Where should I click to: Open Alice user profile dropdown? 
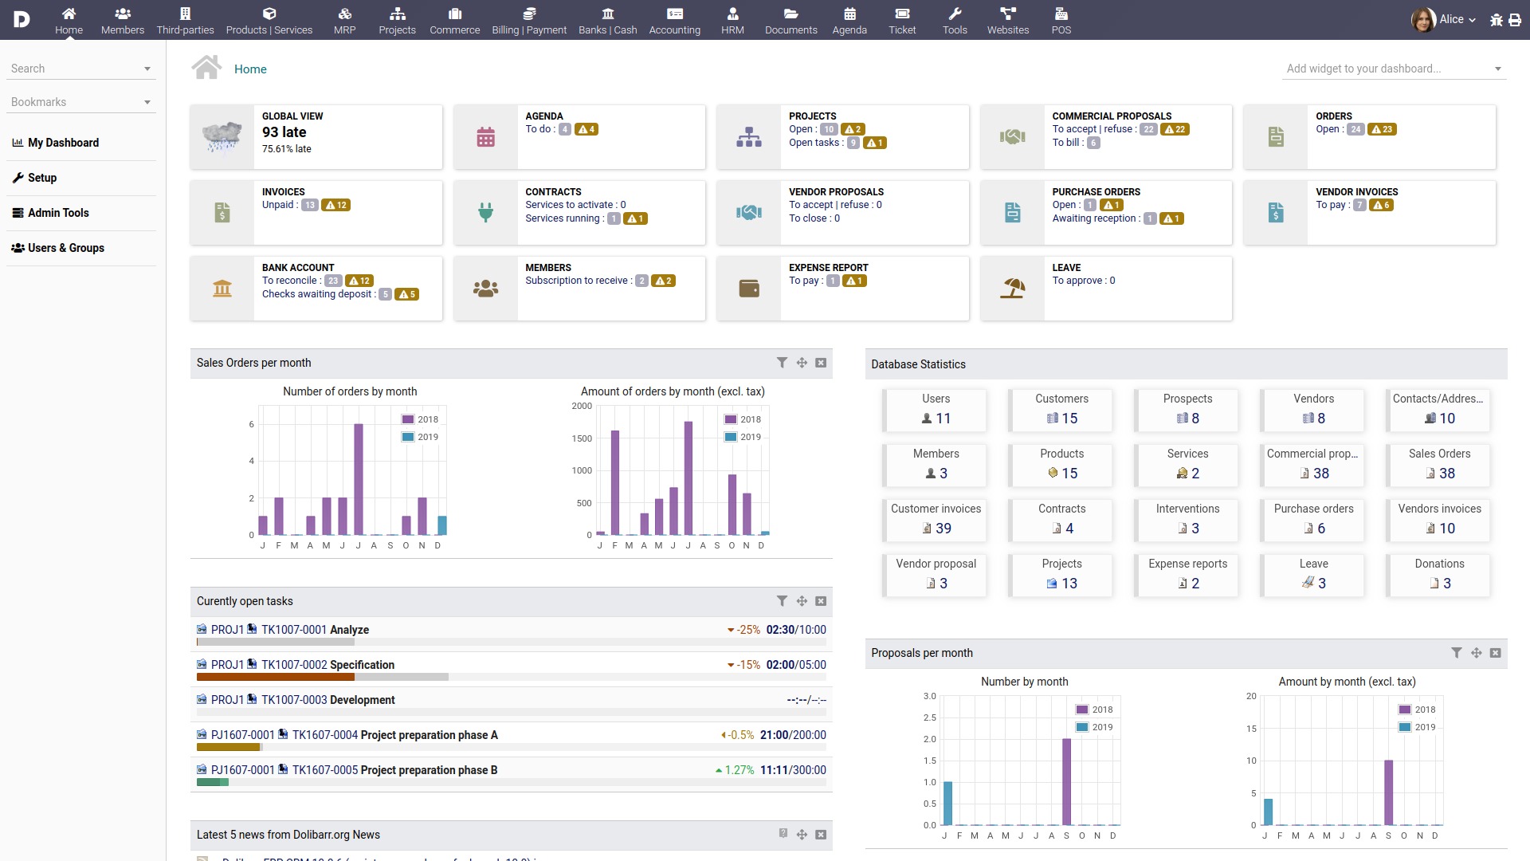point(1449,19)
